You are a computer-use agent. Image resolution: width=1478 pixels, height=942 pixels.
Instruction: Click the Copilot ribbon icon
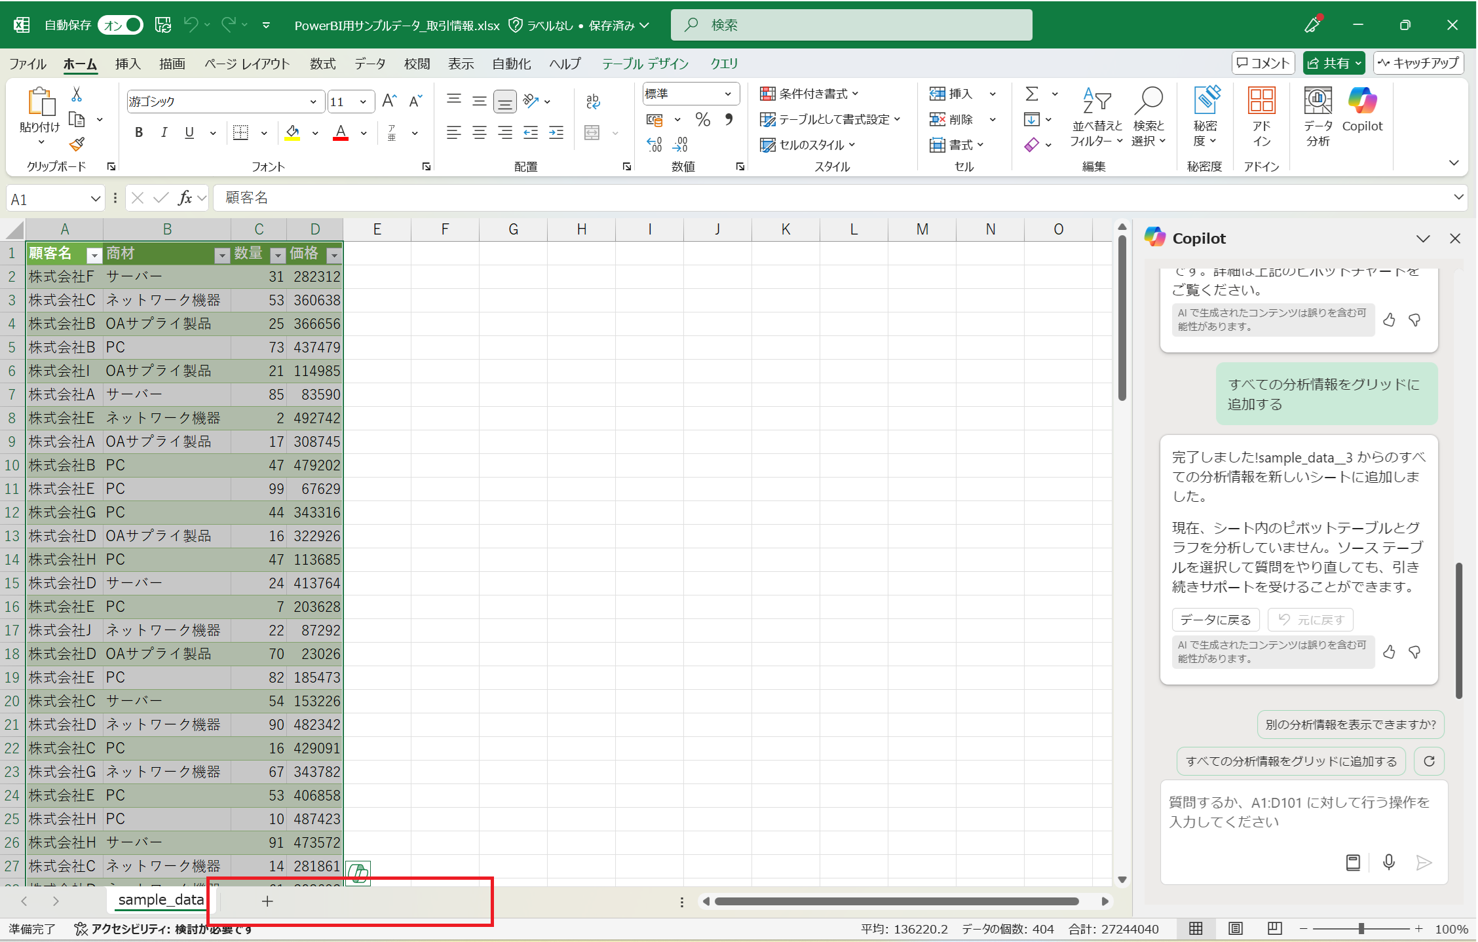[1362, 110]
